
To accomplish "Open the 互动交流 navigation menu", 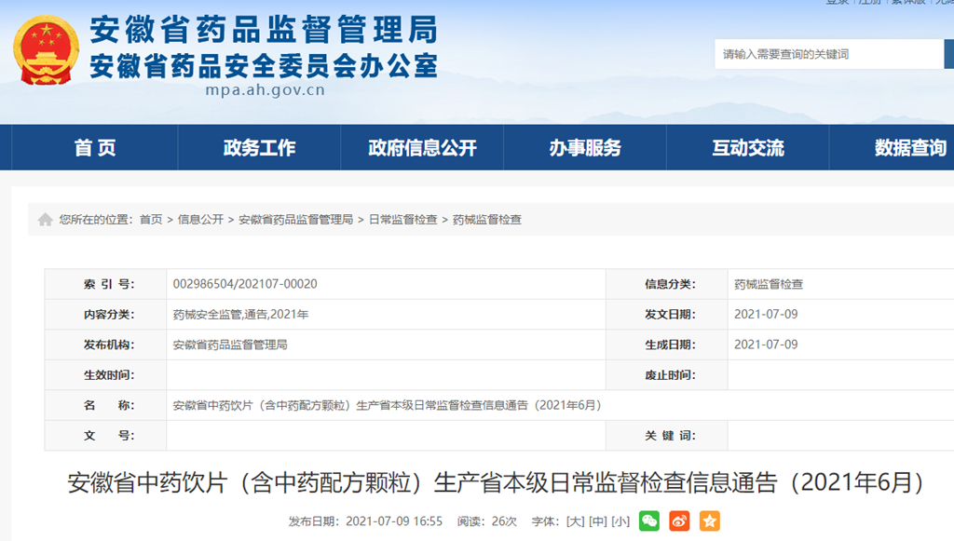I will [x=748, y=148].
